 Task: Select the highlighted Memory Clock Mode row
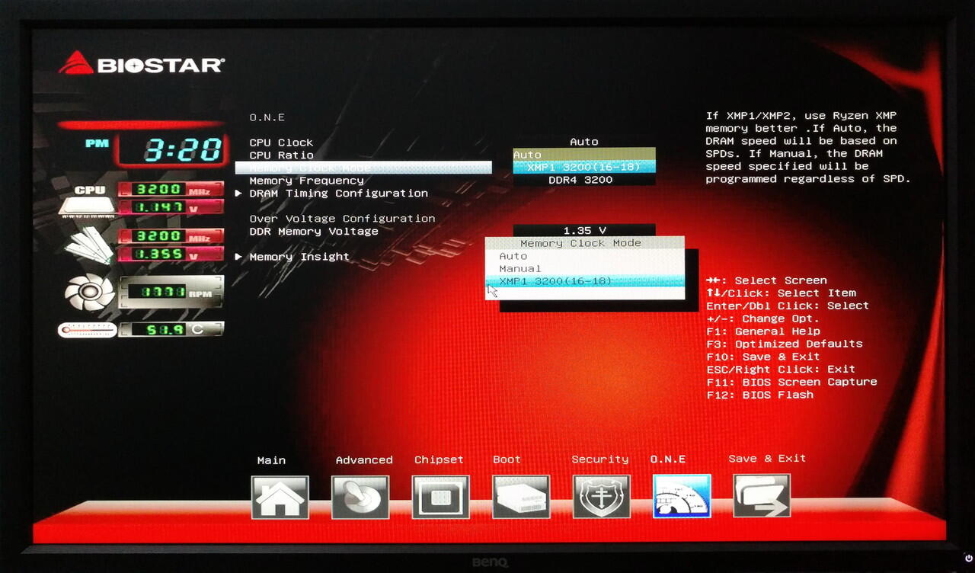point(363,168)
